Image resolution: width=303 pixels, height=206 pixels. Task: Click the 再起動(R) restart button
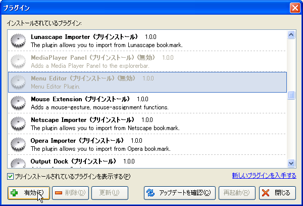coord(237,193)
